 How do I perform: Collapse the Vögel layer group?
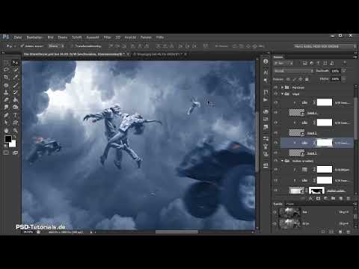coord(282,94)
